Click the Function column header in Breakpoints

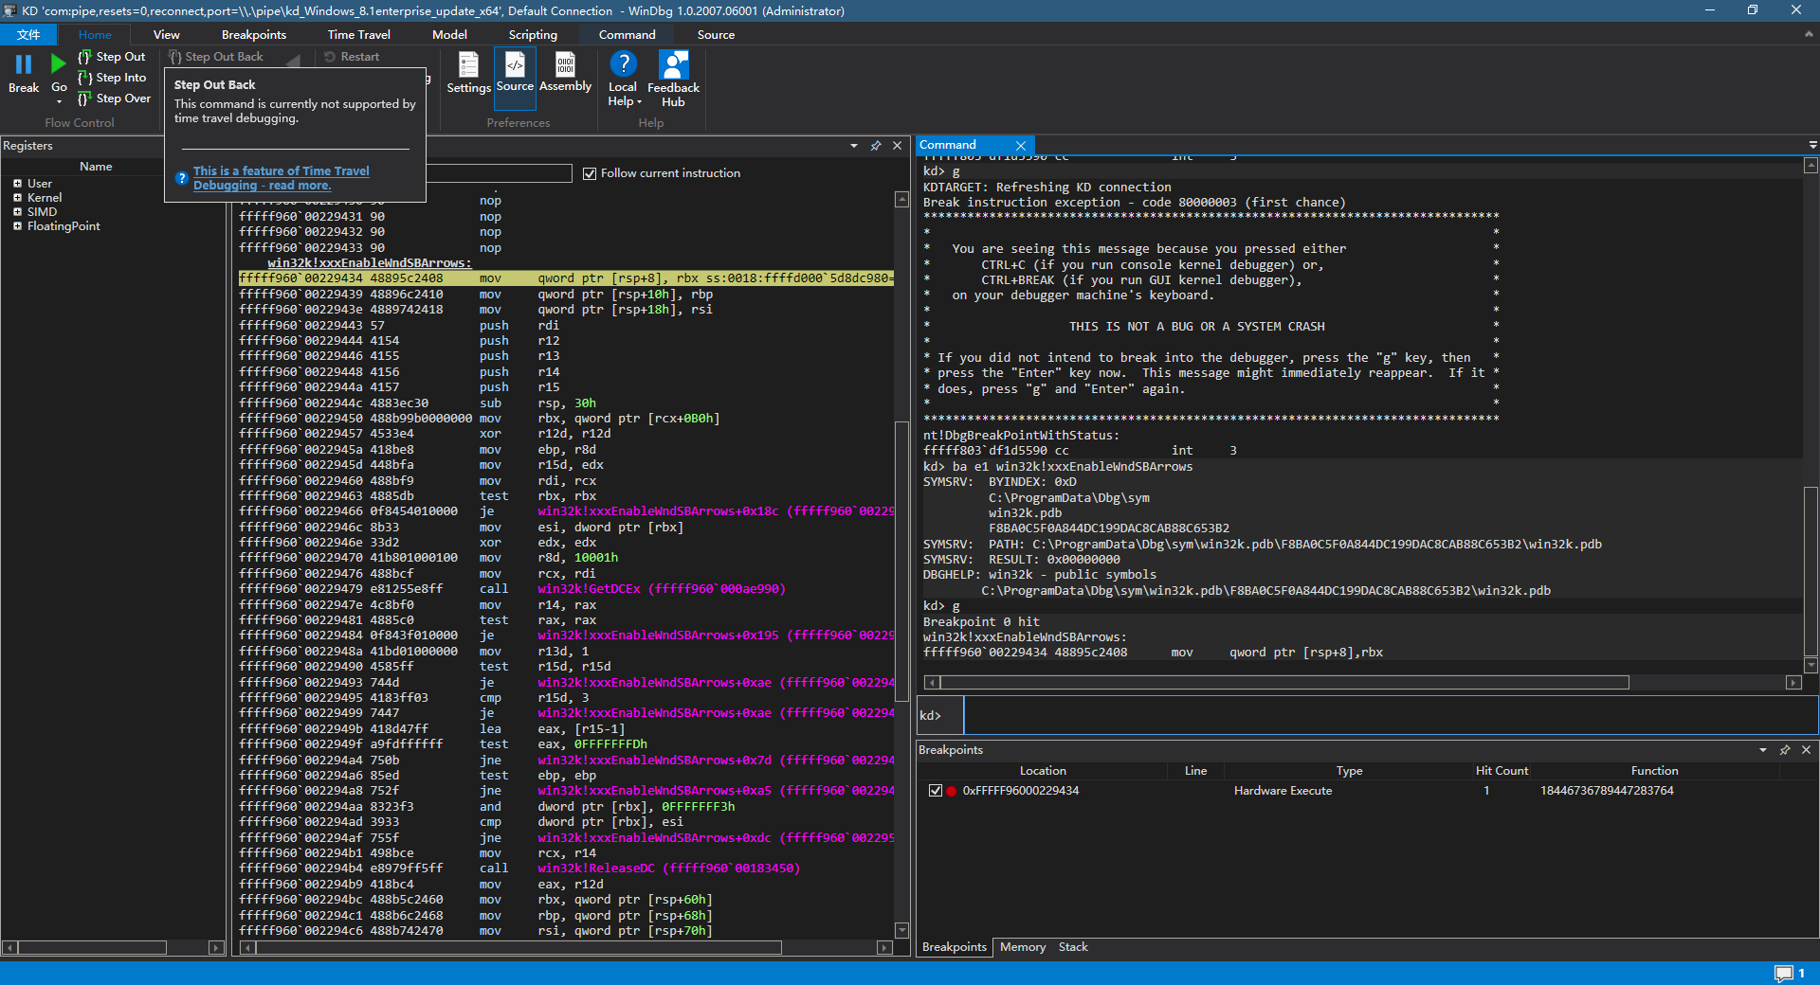point(1654,771)
